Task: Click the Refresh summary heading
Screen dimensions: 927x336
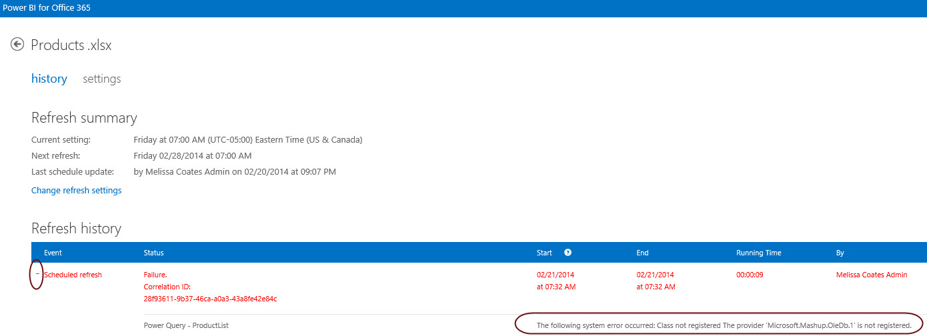Action: coord(84,118)
